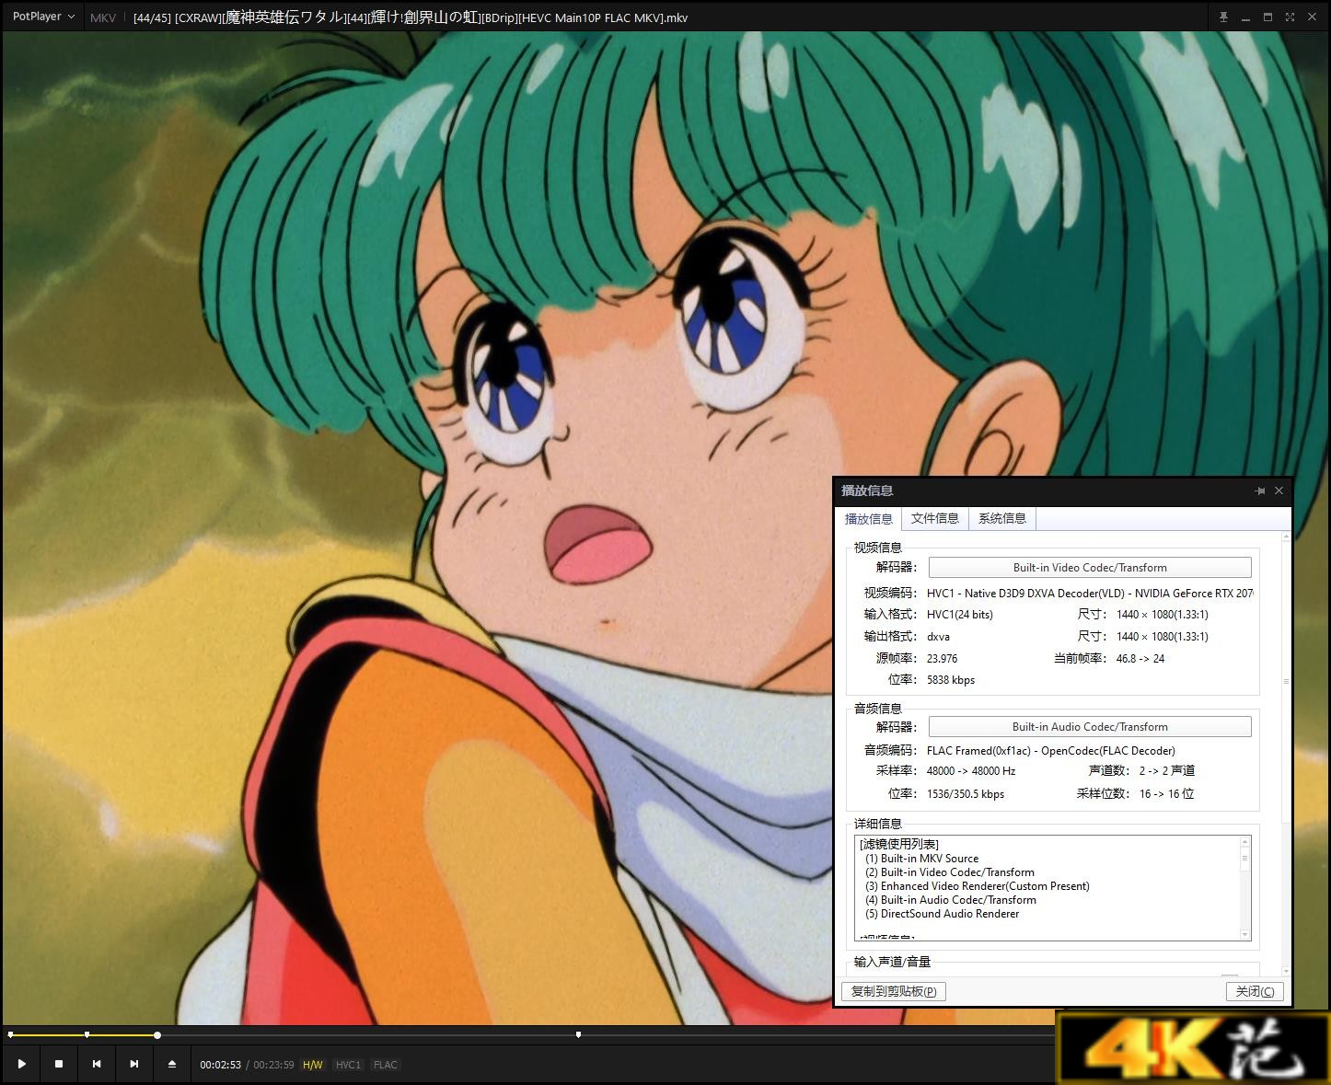Toggle fullscreen mode in title bar
This screenshot has width=1331, height=1085.
(1290, 17)
